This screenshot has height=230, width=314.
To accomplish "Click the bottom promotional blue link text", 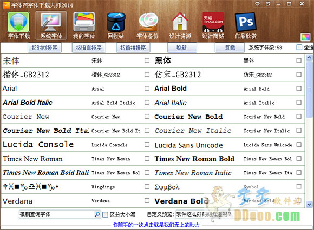I will point(156,225).
